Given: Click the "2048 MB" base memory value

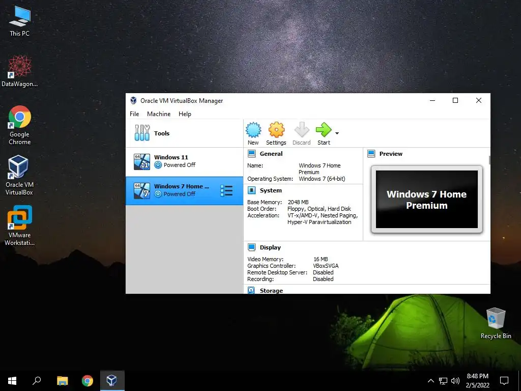Looking at the screenshot, I should click(x=298, y=202).
